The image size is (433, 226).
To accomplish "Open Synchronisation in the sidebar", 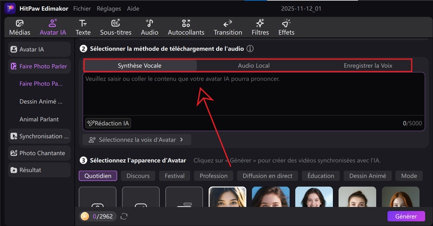I will point(40,136).
